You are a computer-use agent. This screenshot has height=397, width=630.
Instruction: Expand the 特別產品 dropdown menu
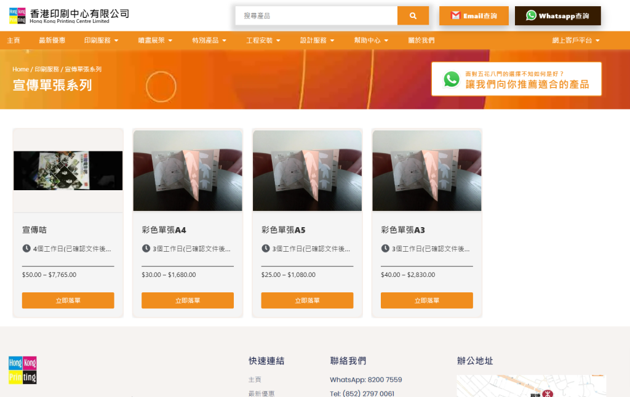tap(209, 41)
